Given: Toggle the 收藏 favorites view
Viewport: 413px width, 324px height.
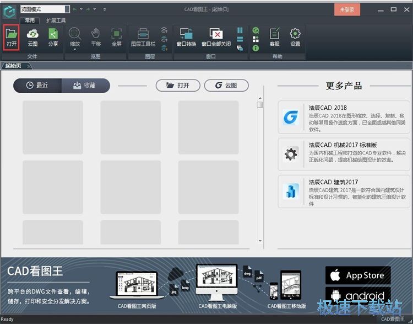Looking at the screenshot, I should point(85,86).
